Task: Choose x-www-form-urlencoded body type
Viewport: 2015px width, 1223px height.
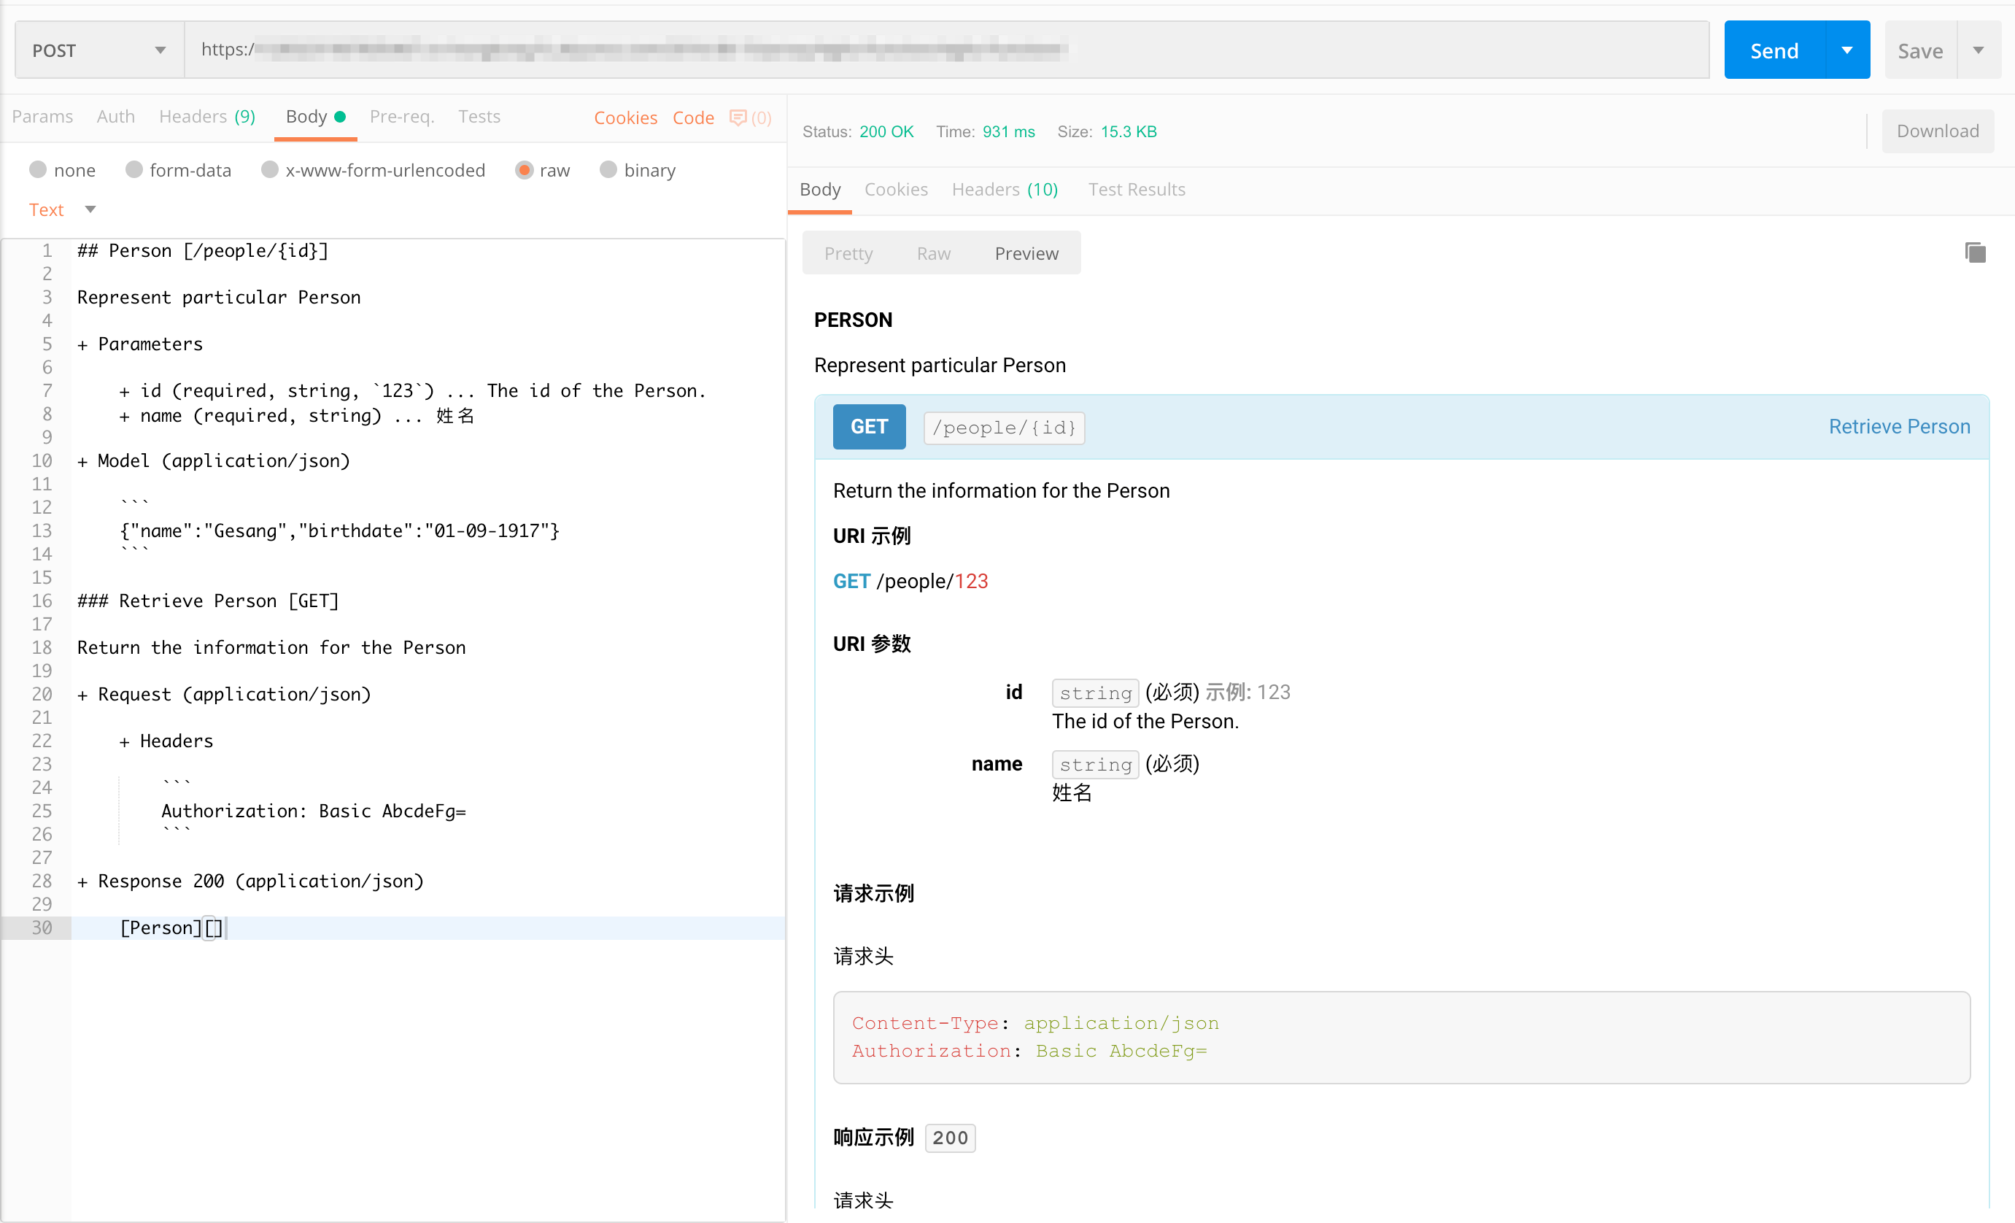Action: 269,170
